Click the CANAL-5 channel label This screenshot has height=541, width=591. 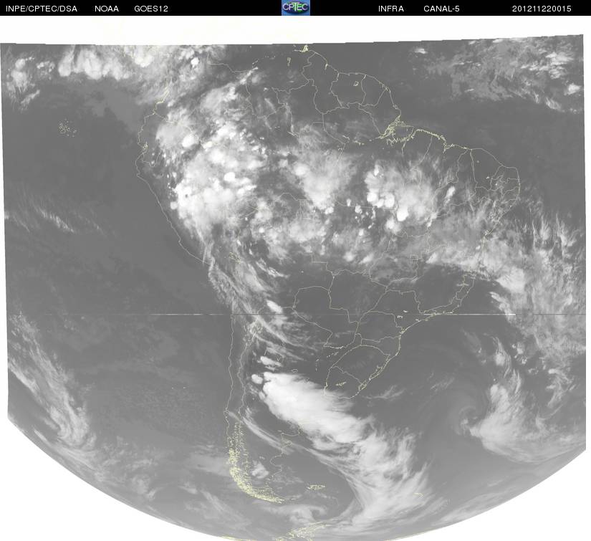pyautogui.click(x=441, y=9)
